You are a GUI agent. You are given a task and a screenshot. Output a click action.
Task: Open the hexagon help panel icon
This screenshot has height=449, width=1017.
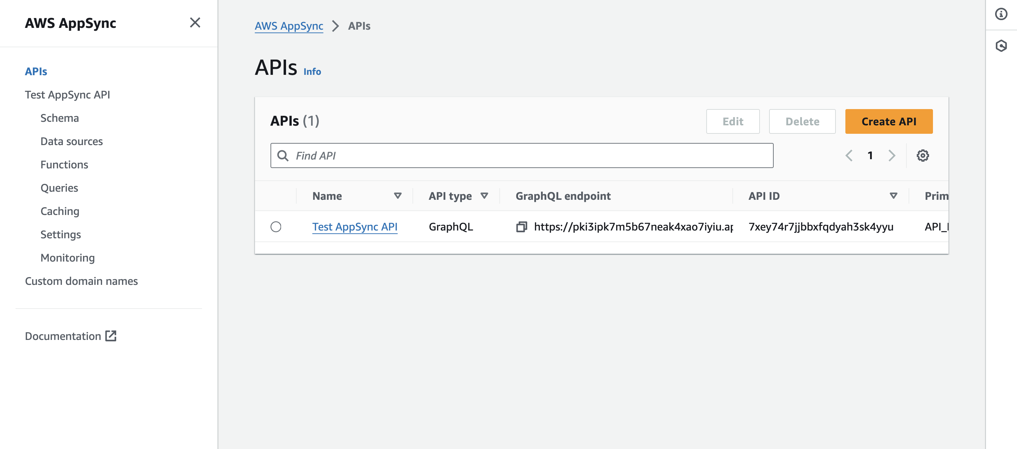1001,46
